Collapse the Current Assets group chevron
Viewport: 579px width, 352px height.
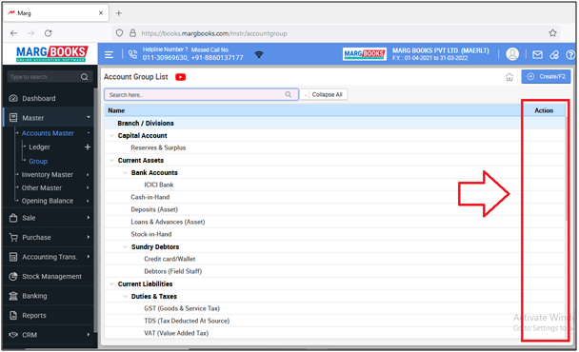[111, 160]
